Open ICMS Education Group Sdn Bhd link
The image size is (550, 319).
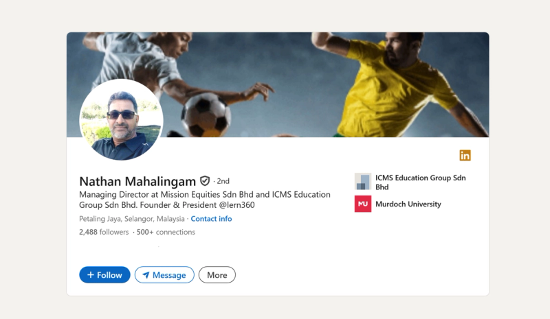point(421,182)
